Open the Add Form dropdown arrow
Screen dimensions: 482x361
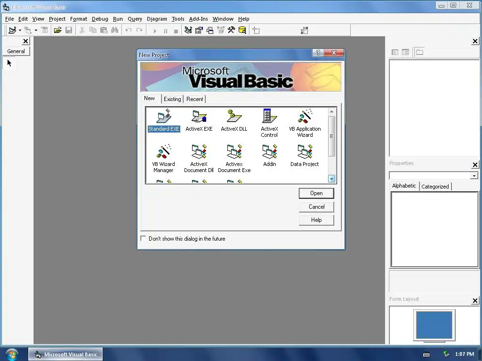click(36, 30)
